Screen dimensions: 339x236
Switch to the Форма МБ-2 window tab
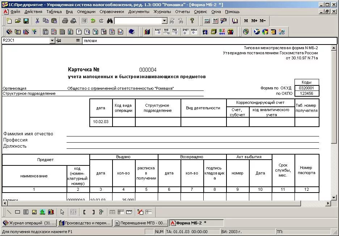tap(196, 223)
